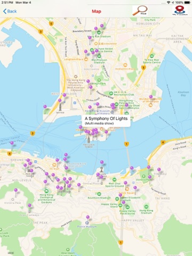Tap the Clock Tower landmark icon
The width and height of the screenshot is (192, 256).
(89, 140)
